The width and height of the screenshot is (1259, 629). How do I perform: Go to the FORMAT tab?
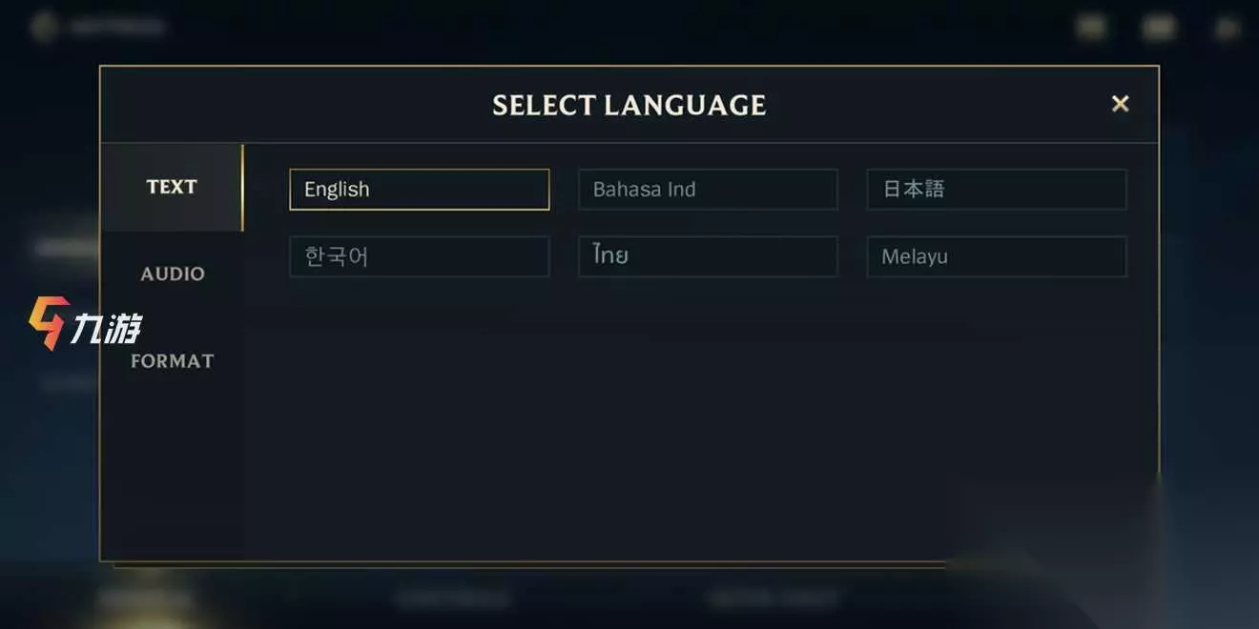(x=172, y=361)
